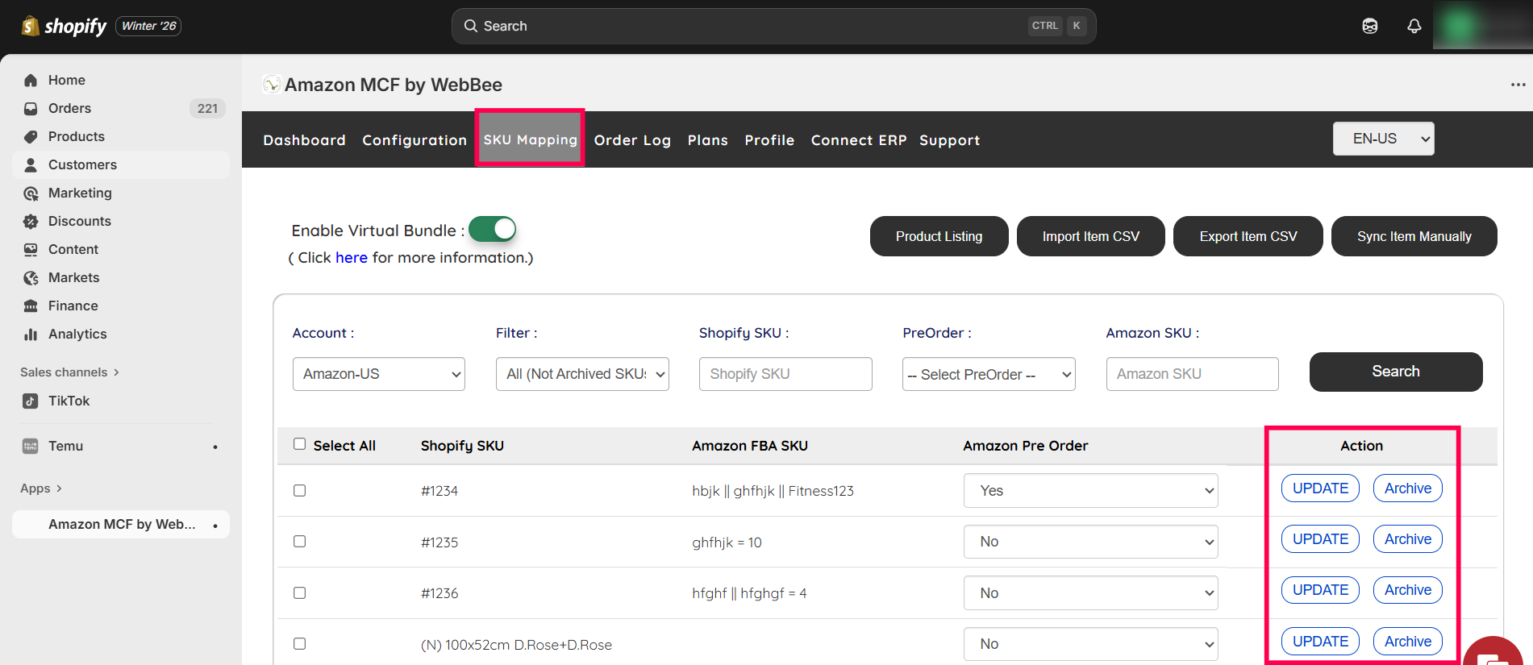Check the Select All checkbox

[x=300, y=444]
